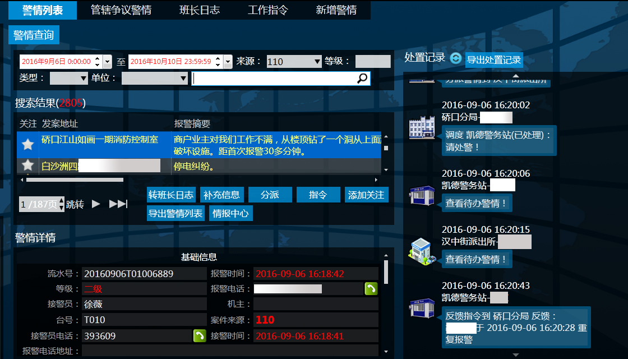
Task: Click green phone icon beside 接警员电话 393609
Action: pyautogui.click(x=200, y=336)
